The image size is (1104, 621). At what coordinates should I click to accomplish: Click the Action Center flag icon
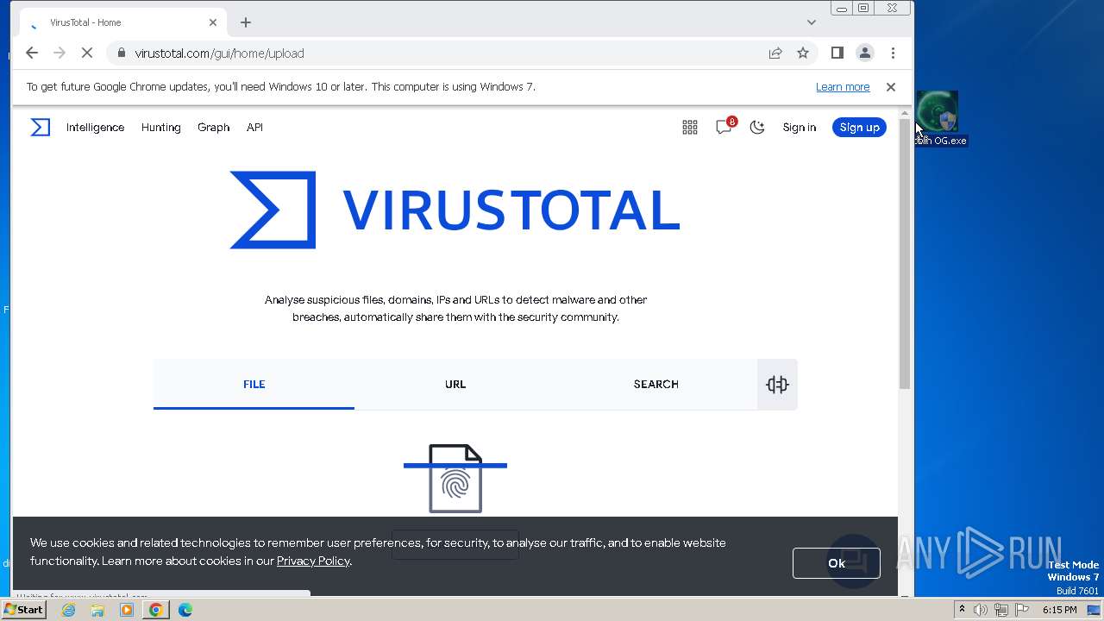(1021, 610)
